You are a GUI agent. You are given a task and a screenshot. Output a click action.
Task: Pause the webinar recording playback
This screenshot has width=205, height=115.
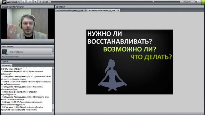pyautogui.click(x=30, y=2)
